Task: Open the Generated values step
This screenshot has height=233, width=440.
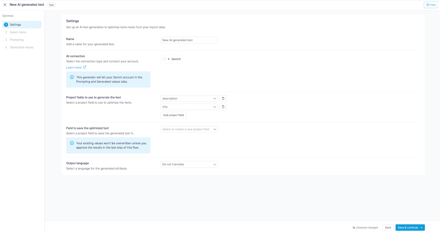Action: 21,47
